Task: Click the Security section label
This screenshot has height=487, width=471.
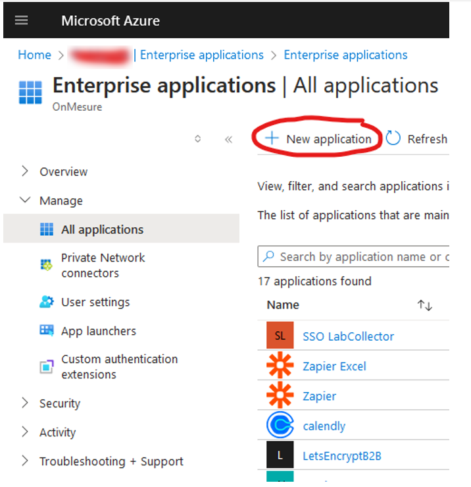Action: (x=60, y=403)
